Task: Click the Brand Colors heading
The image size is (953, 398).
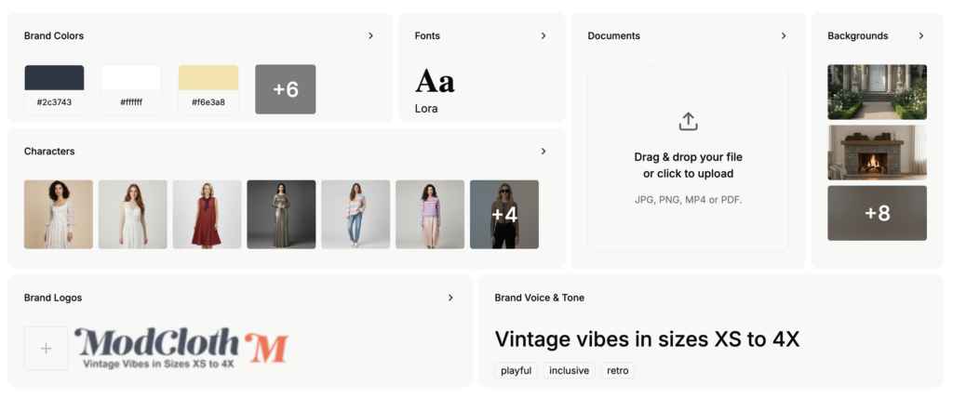Action: click(x=54, y=36)
